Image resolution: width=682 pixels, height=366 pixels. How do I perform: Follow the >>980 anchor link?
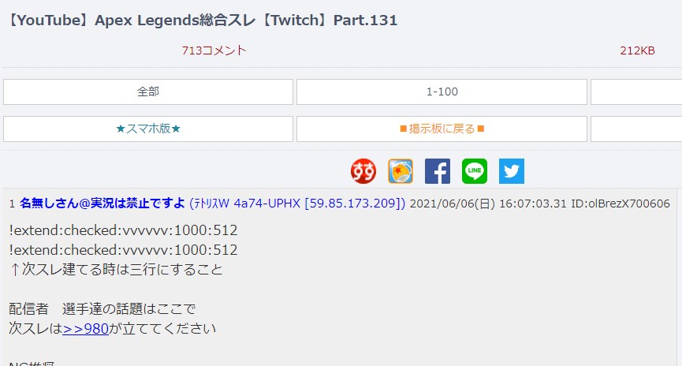86,329
